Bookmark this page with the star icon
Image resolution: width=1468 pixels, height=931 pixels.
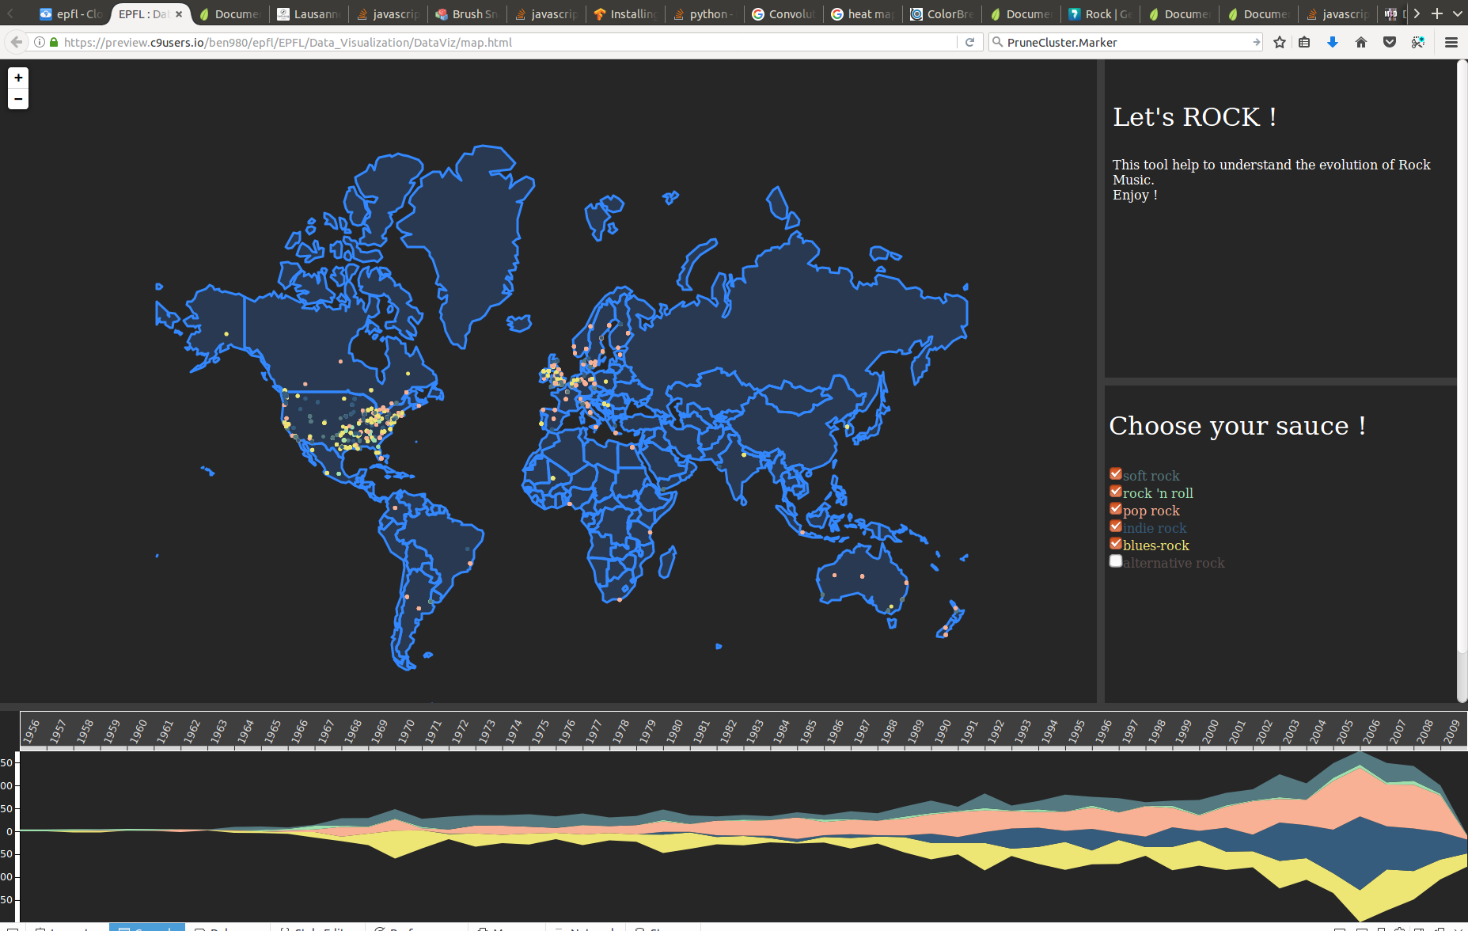coord(1280,42)
